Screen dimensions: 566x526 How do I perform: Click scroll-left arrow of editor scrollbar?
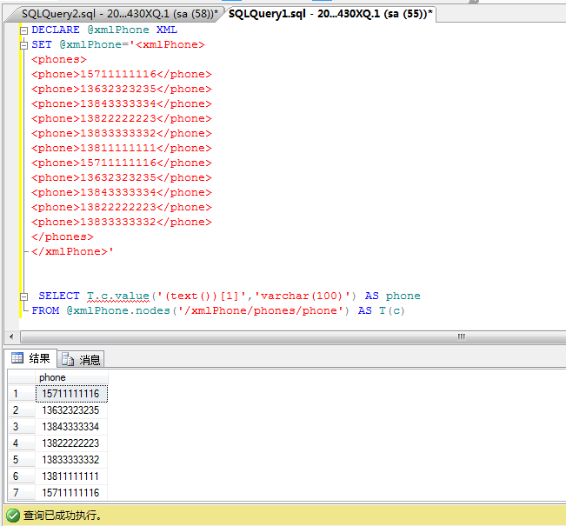12,336
